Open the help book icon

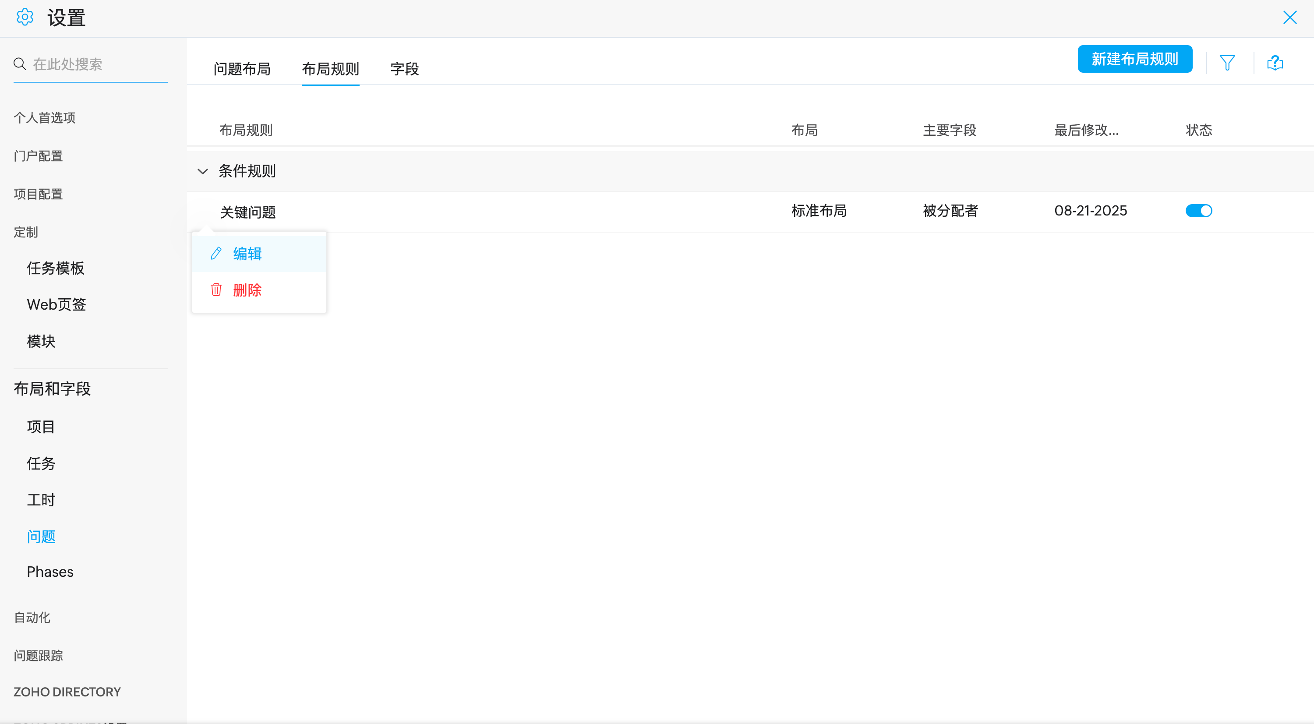pos(1275,63)
